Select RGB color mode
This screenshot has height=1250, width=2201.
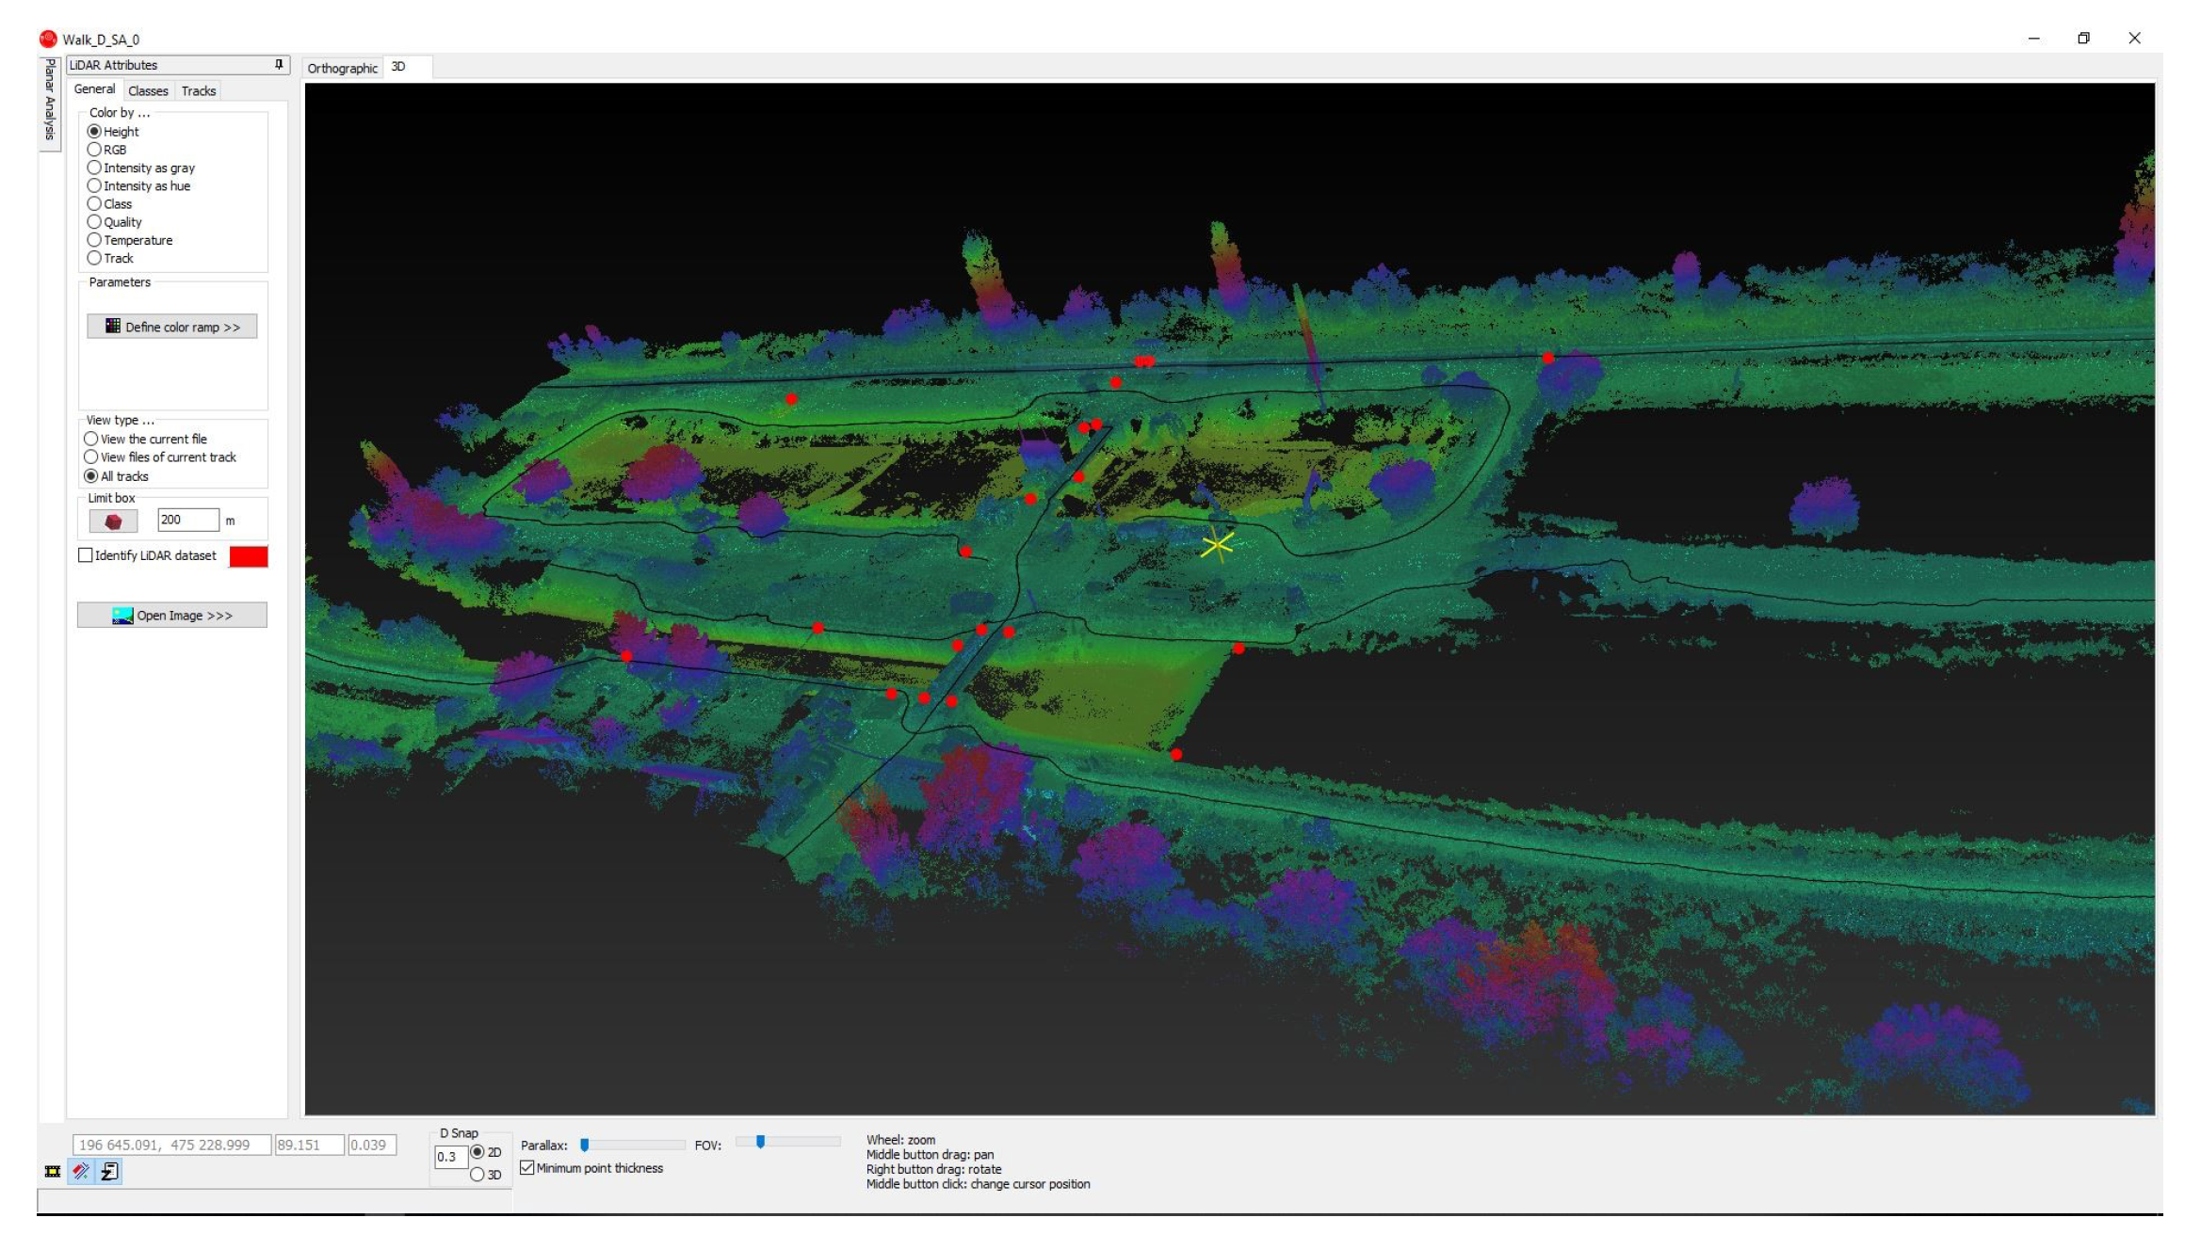[94, 150]
